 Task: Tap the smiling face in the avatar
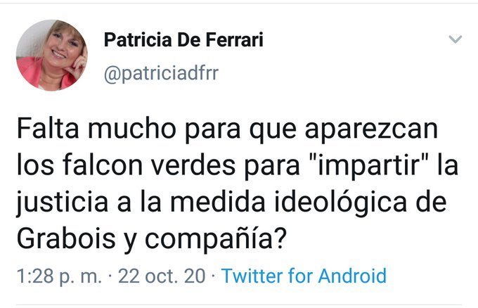coord(62,45)
